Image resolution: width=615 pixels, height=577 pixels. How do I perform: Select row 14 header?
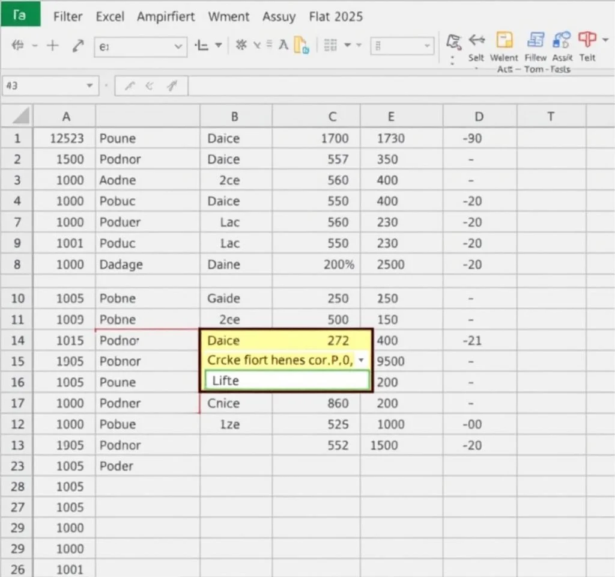click(x=17, y=340)
